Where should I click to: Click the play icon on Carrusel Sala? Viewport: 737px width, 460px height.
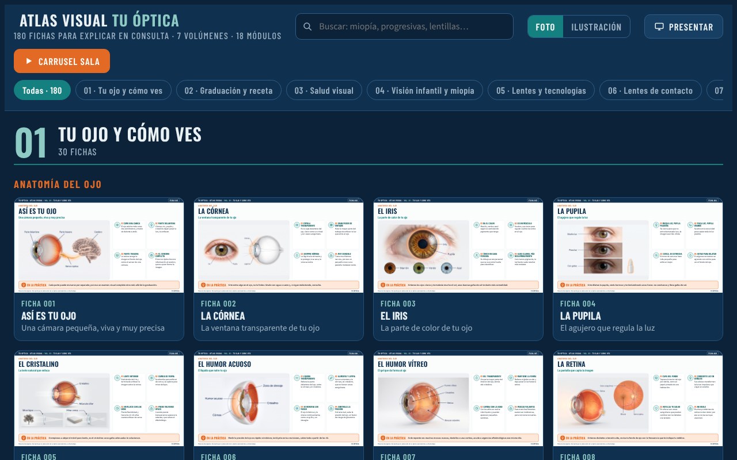(29, 61)
